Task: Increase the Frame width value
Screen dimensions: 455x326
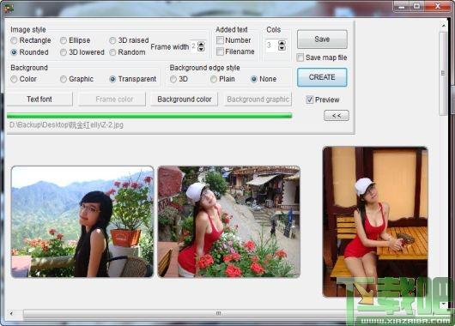Action: [201, 44]
